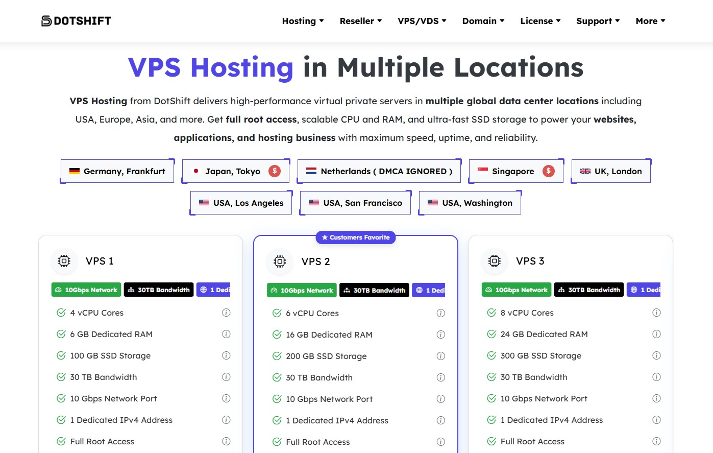Click the VPS 3 plan title
Image resolution: width=713 pixels, height=453 pixels.
530,261
